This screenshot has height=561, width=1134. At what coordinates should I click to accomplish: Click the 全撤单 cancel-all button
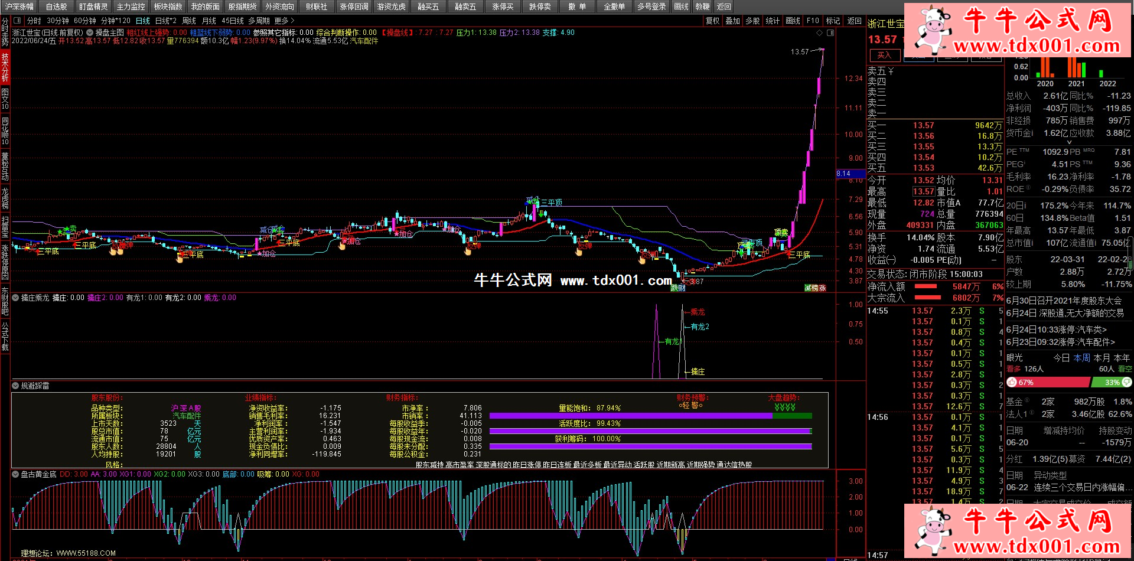coord(614,6)
